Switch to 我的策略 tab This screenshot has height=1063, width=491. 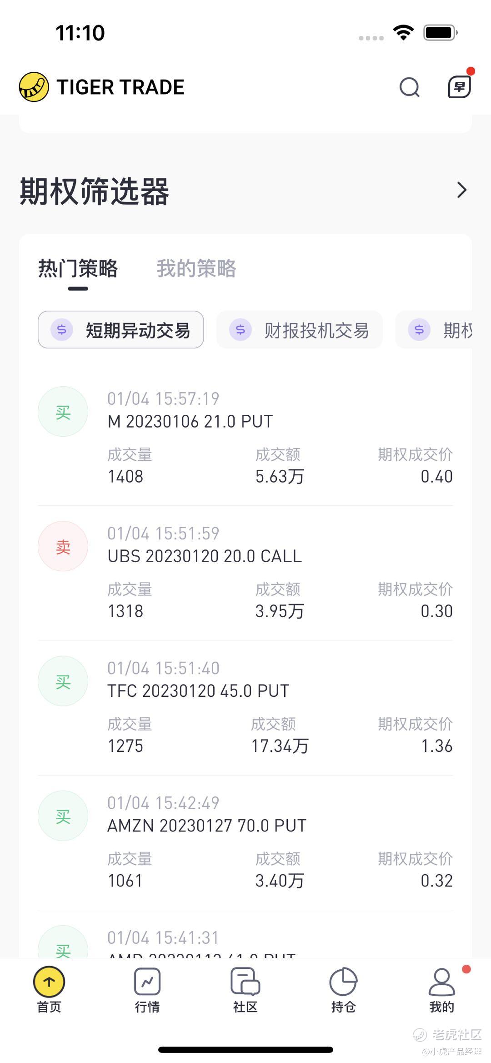tap(196, 268)
